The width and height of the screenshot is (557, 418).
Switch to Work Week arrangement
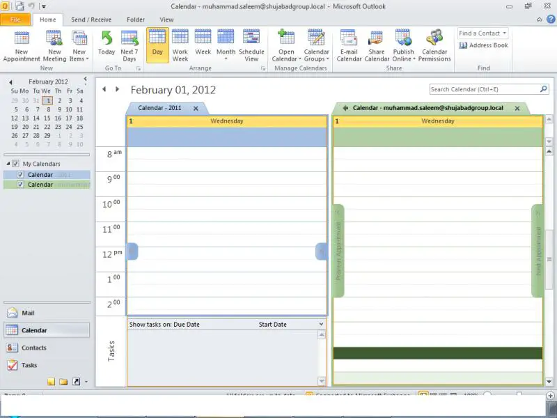pyautogui.click(x=180, y=46)
